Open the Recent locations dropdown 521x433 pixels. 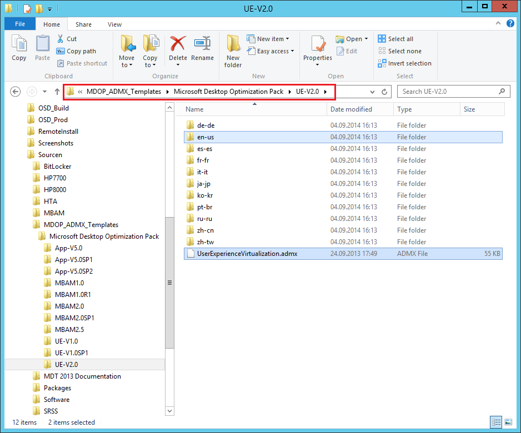(44, 92)
